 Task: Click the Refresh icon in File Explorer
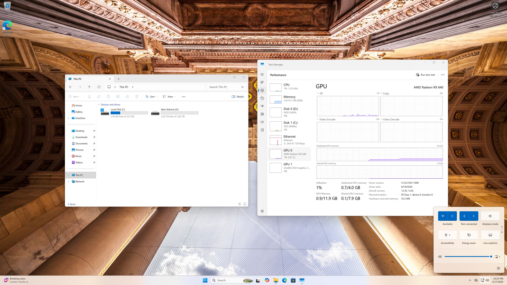click(x=99, y=87)
